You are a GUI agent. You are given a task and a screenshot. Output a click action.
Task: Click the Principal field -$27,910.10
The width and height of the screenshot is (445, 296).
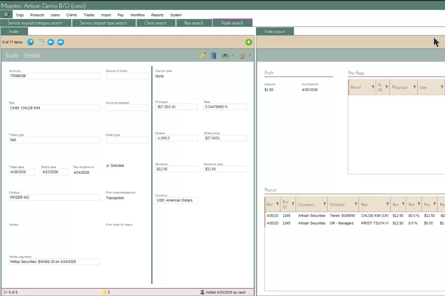pyautogui.click(x=176, y=107)
